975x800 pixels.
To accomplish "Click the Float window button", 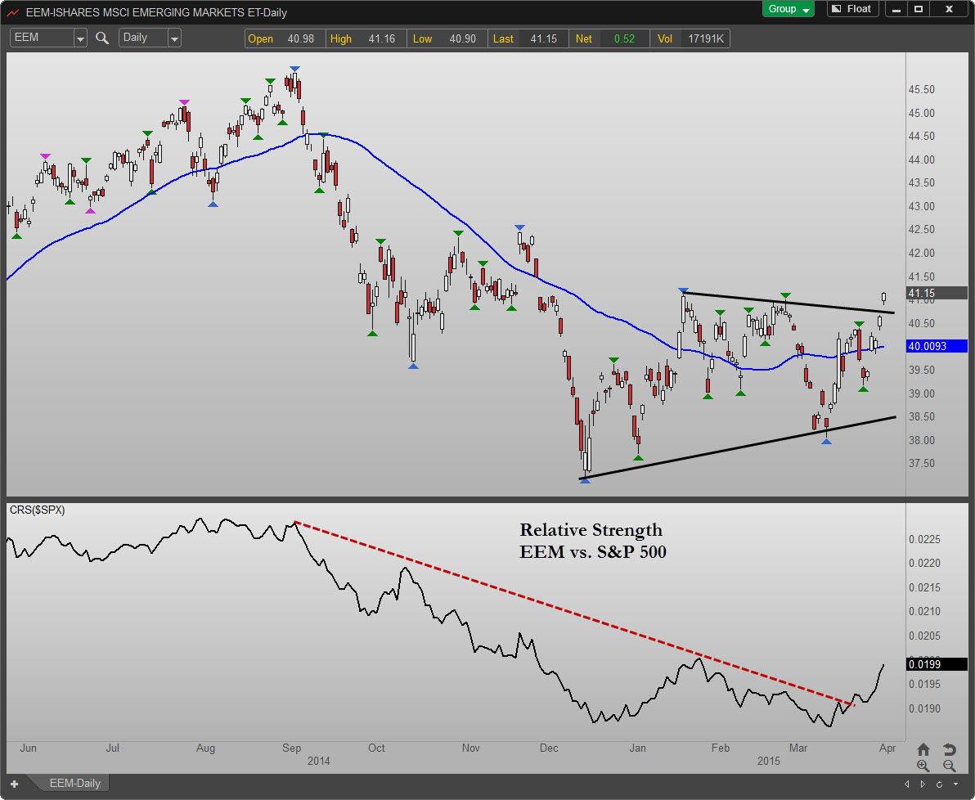I will pyautogui.click(x=851, y=9).
